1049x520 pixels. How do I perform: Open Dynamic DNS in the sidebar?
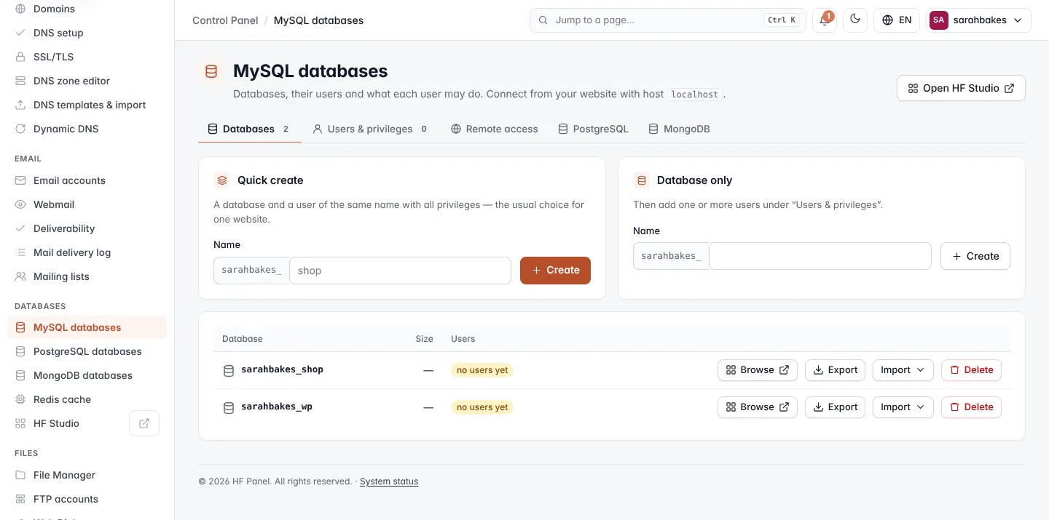point(87,129)
